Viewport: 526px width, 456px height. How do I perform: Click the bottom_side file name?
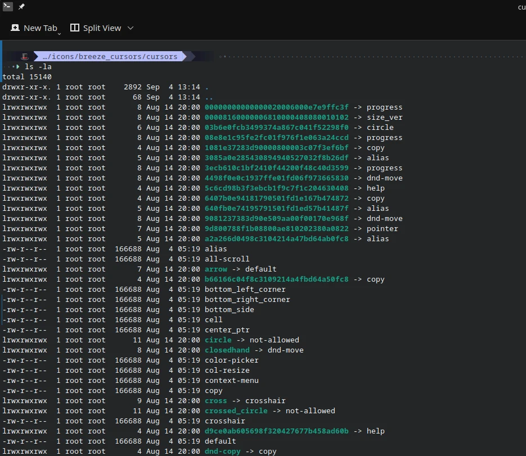point(230,309)
